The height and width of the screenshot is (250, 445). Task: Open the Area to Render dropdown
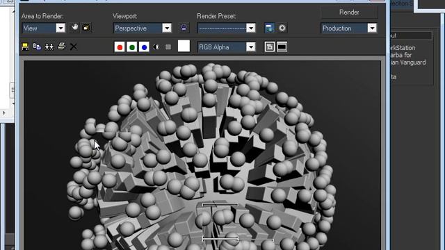(44, 28)
